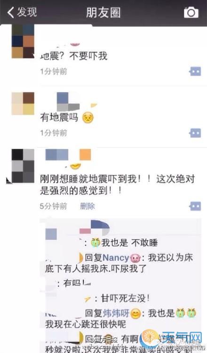
Task: Delete the 刚刚想睡就地震 post via 删除
Action: pyautogui.click(x=88, y=206)
